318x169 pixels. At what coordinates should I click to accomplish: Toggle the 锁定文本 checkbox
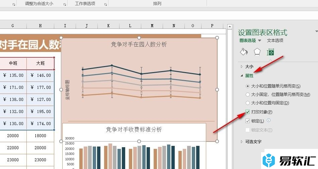[247, 130]
